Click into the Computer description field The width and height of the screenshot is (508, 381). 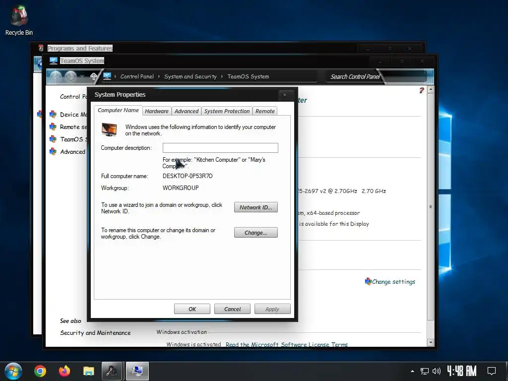(220, 148)
